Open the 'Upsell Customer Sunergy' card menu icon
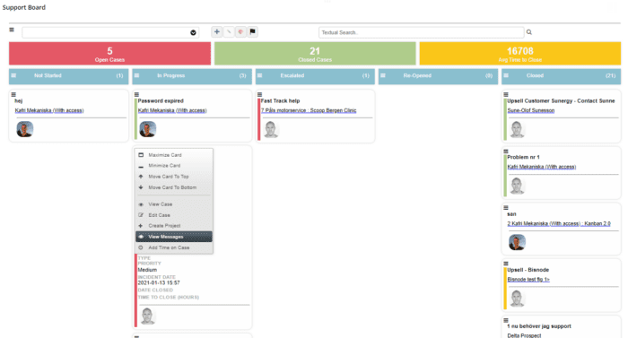The image size is (628, 338). coord(506,94)
